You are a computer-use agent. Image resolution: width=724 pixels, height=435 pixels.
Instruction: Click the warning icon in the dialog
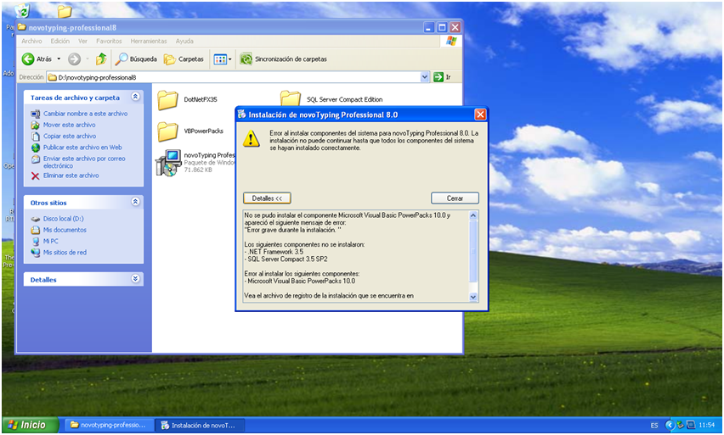[252, 138]
